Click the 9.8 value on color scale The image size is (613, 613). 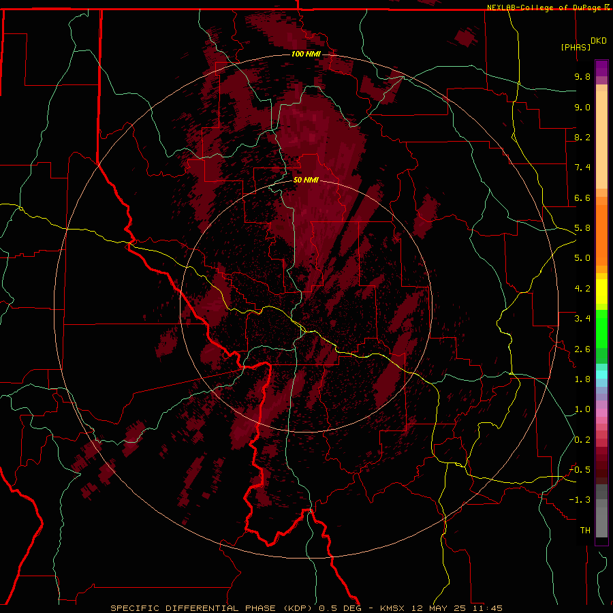pos(582,76)
